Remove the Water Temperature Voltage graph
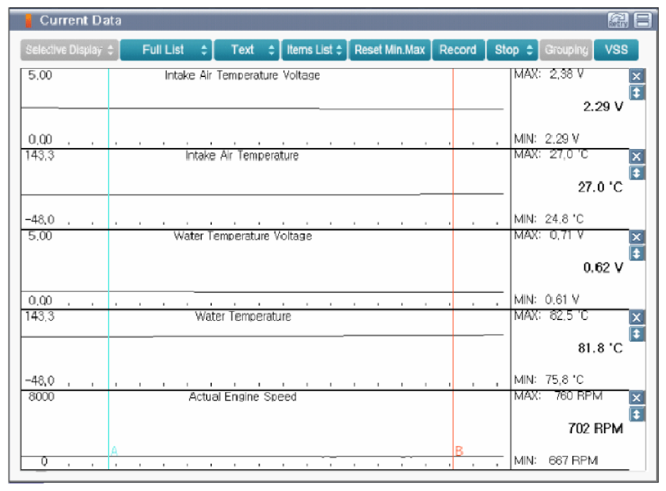 tap(637, 237)
